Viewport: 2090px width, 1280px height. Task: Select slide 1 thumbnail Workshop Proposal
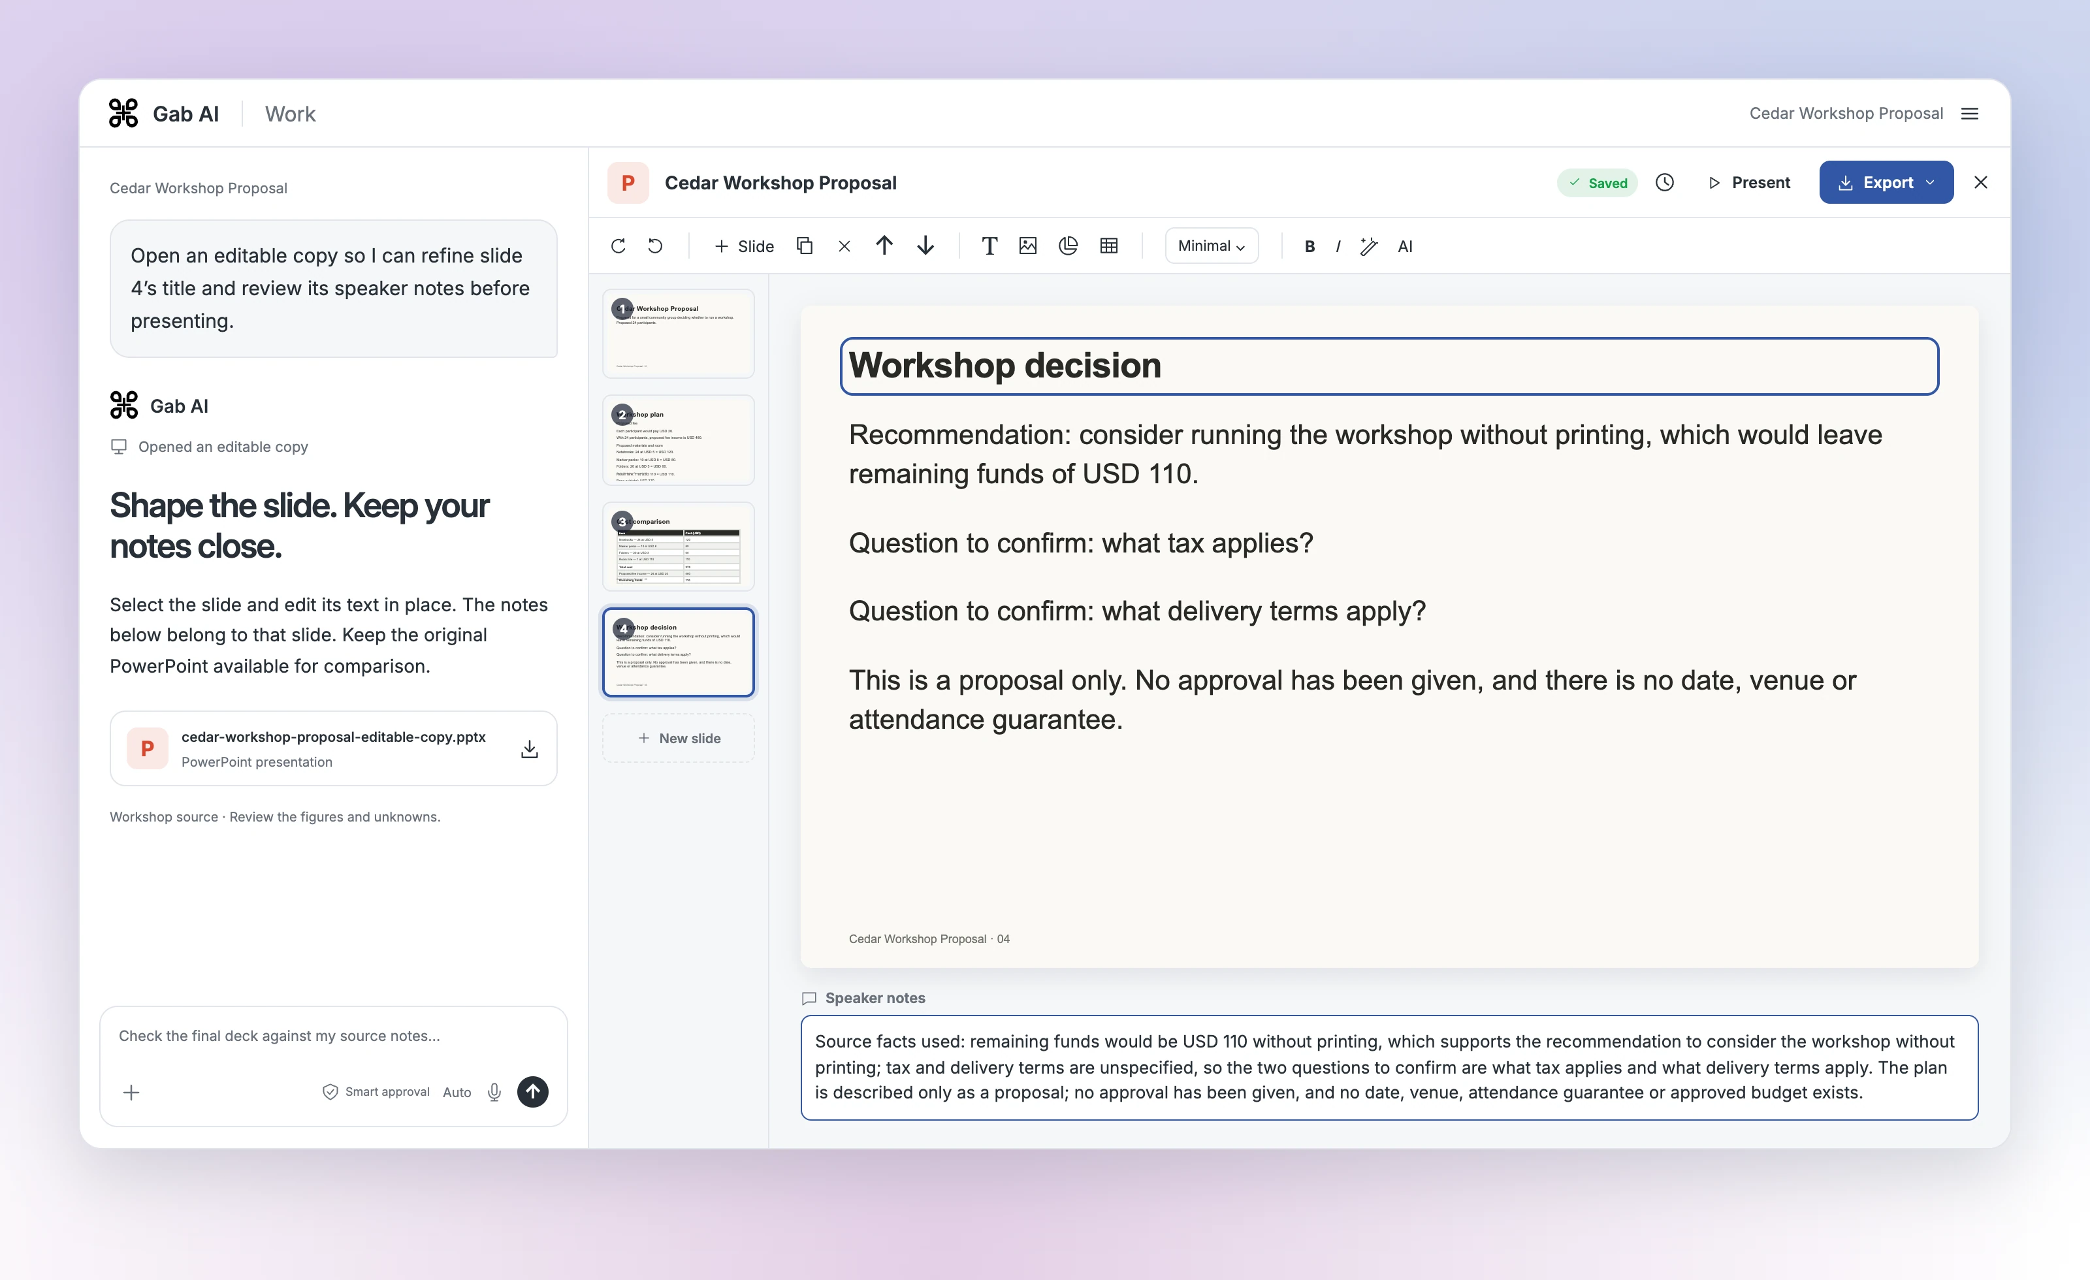[678, 333]
